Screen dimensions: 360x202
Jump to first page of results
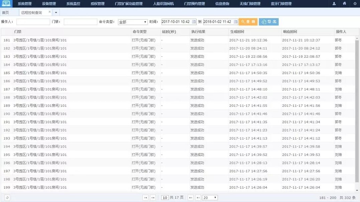(x=145, y=198)
